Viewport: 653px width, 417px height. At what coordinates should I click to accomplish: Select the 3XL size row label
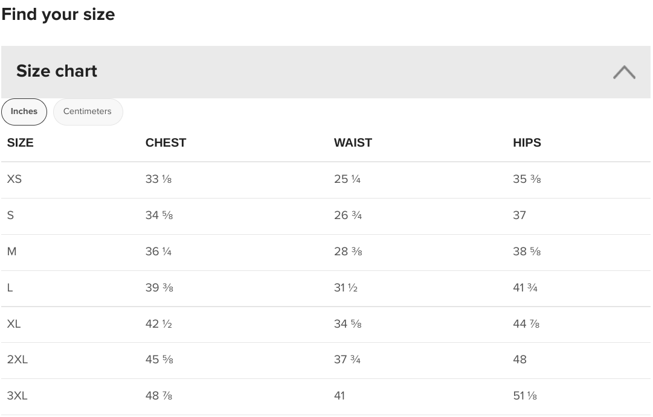pyautogui.click(x=17, y=396)
